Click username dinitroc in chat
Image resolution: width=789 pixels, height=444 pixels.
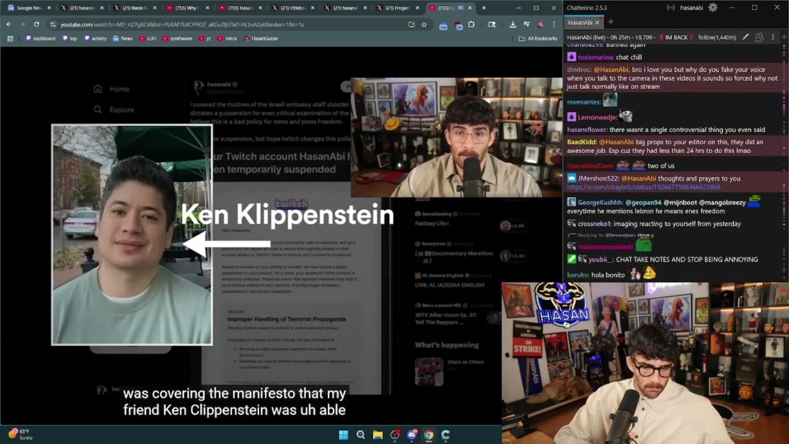578,70
